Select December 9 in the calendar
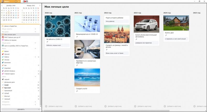Screen dimensions: 207x112 (x=9, y=13)
